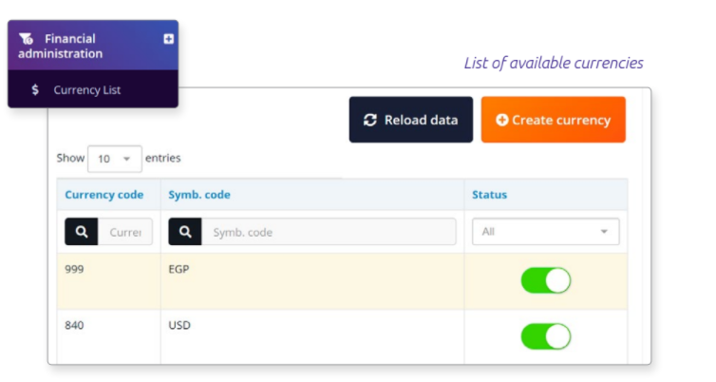Screen dimensions: 716x382
Task: Toggle the EGP currency status switch
Action: (x=545, y=280)
